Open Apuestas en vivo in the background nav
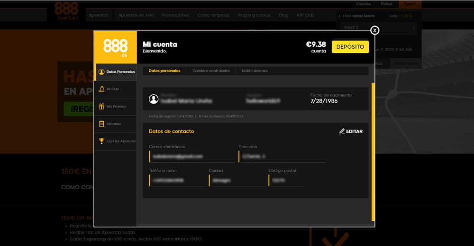 pyautogui.click(x=136, y=15)
